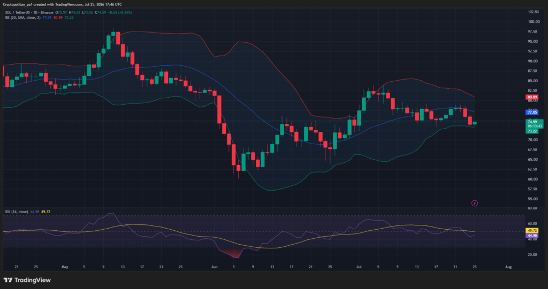The image size is (548, 289).
Task: Click the Jun label on the date axis
Action: point(214,267)
